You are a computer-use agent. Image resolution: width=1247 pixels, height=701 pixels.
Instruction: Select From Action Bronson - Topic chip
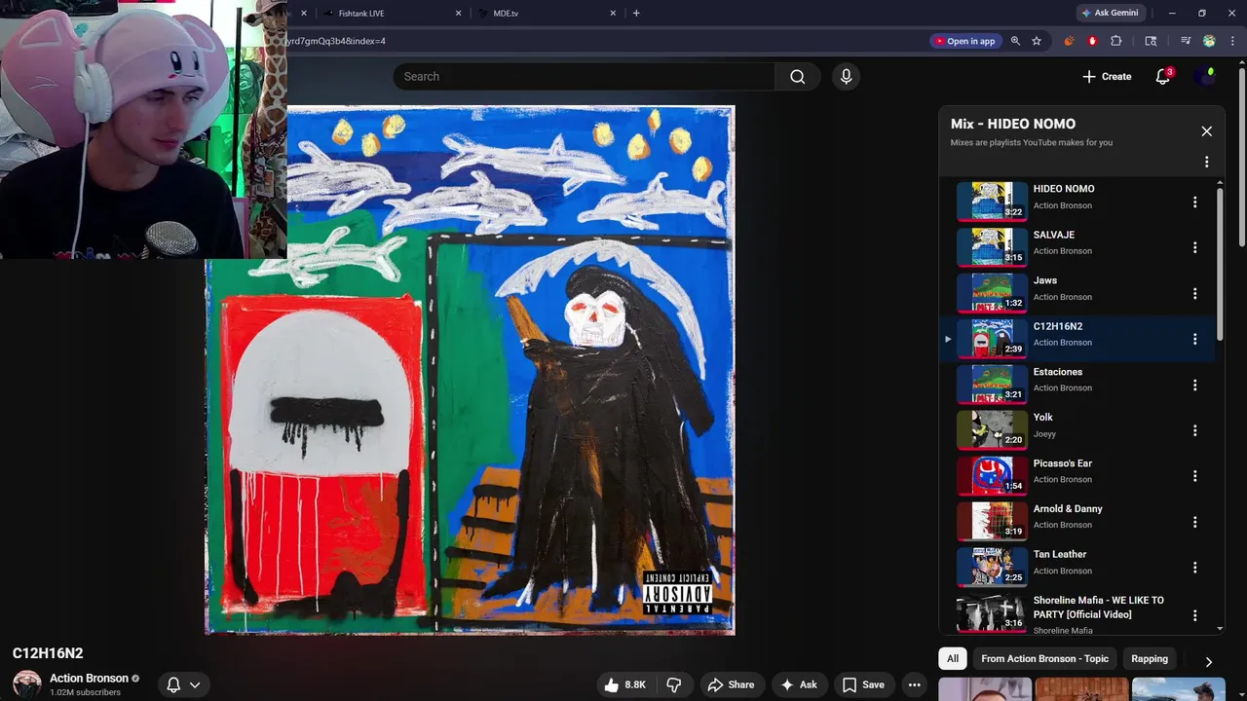point(1044,659)
